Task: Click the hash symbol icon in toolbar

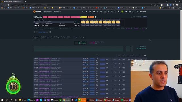Action: click(108, 12)
